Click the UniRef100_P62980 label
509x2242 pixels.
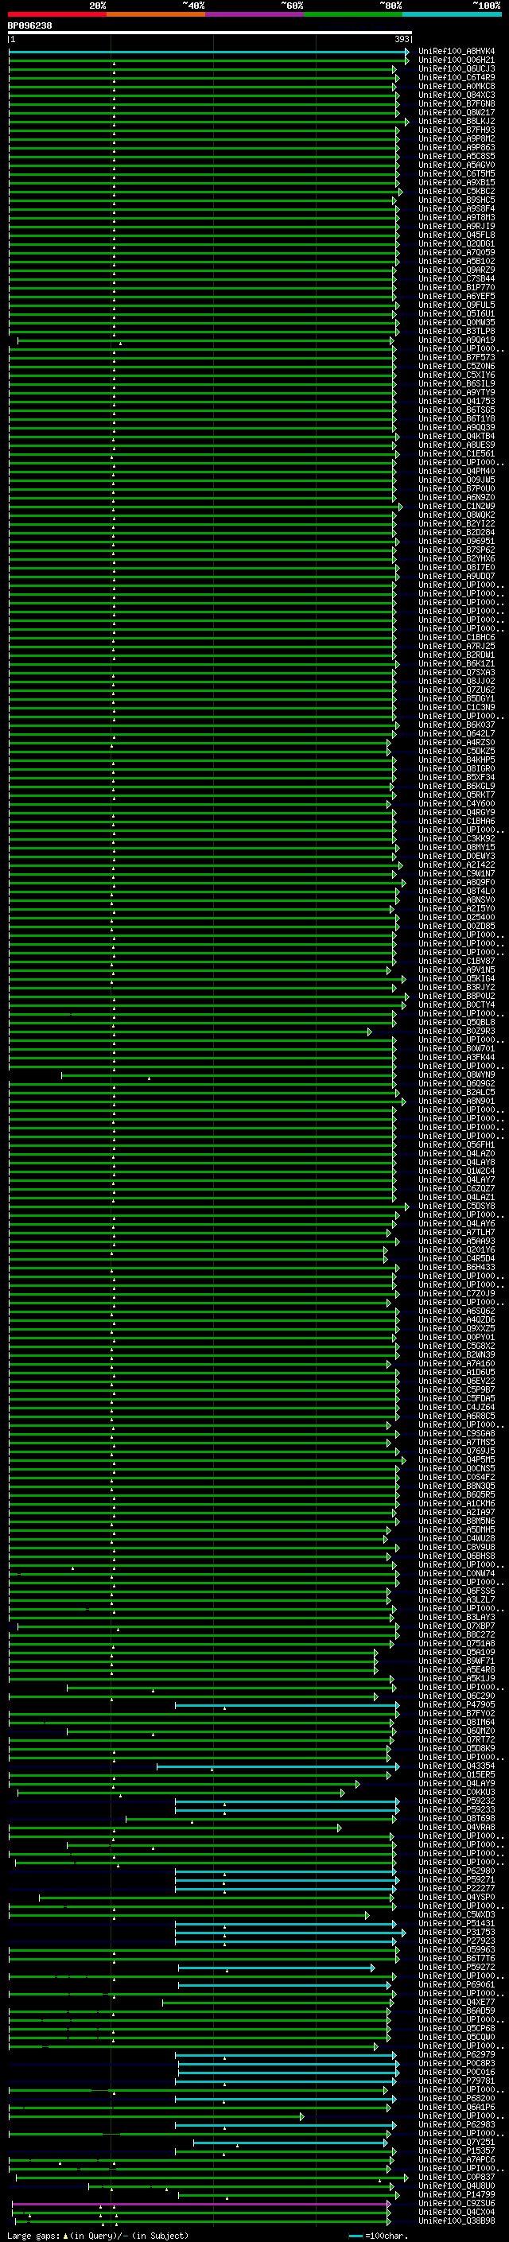[457, 1871]
